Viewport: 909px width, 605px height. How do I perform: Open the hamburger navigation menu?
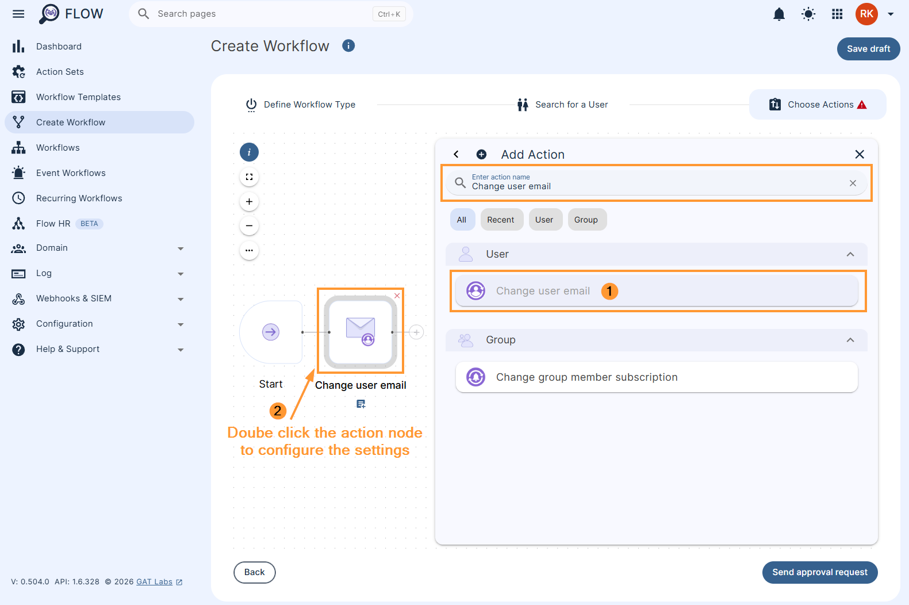coord(18,14)
